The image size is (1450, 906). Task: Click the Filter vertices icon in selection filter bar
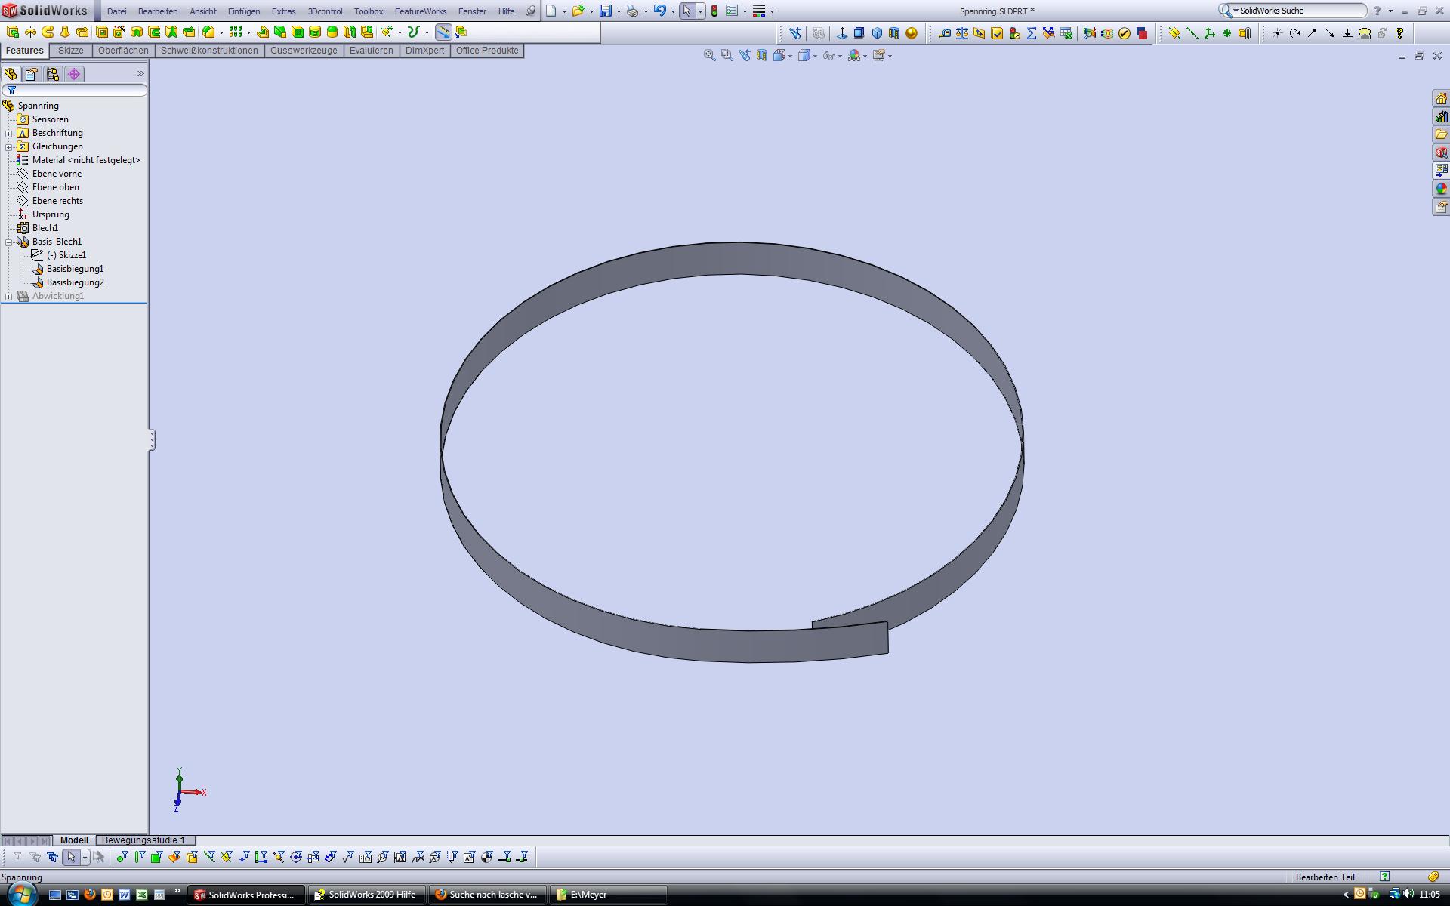coord(122,857)
